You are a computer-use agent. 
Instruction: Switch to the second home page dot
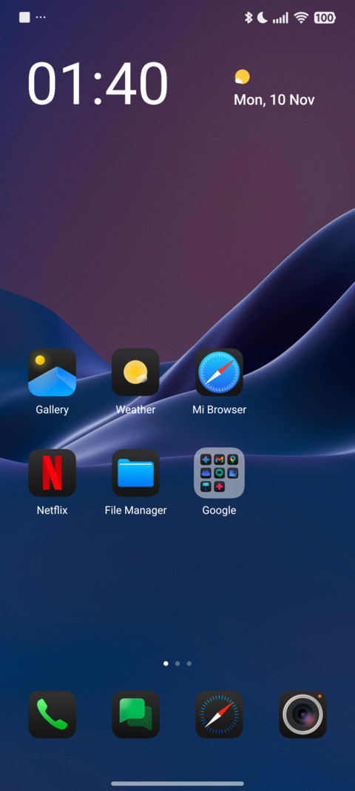177,663
